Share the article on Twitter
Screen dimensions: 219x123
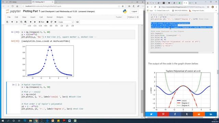[x=151, y=114]
